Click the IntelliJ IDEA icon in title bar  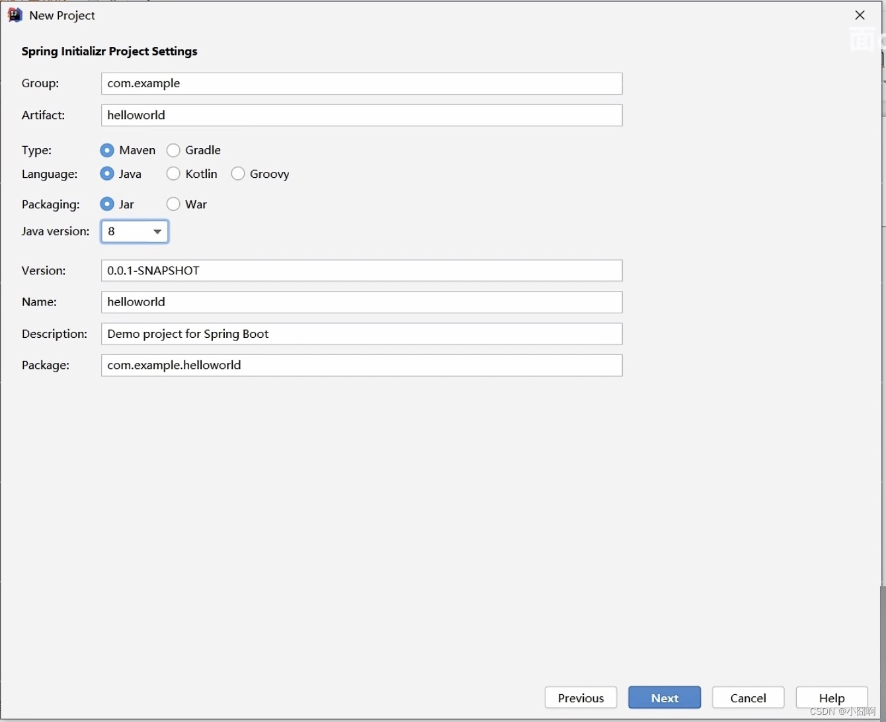(x=15, y=15)
